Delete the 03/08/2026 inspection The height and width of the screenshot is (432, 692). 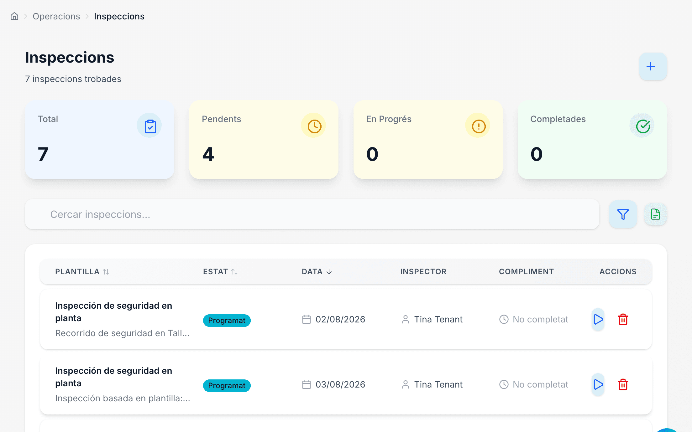point(623,384)
